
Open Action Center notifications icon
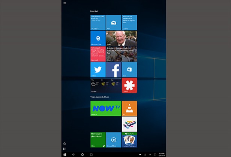point(155,155)
